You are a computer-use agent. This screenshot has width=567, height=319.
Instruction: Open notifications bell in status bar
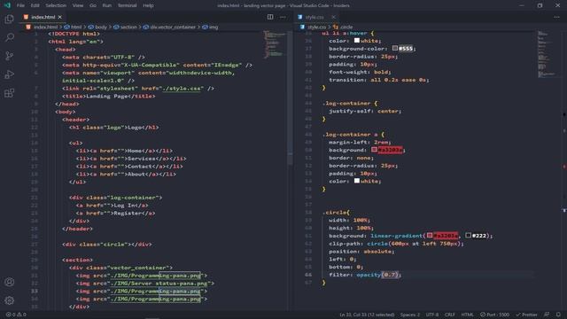(x=558, y=315)
